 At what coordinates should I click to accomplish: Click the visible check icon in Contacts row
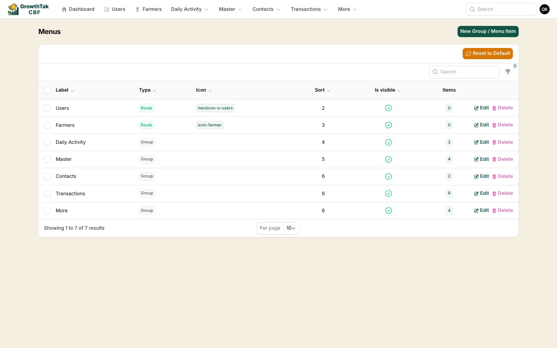coord(388,176)
